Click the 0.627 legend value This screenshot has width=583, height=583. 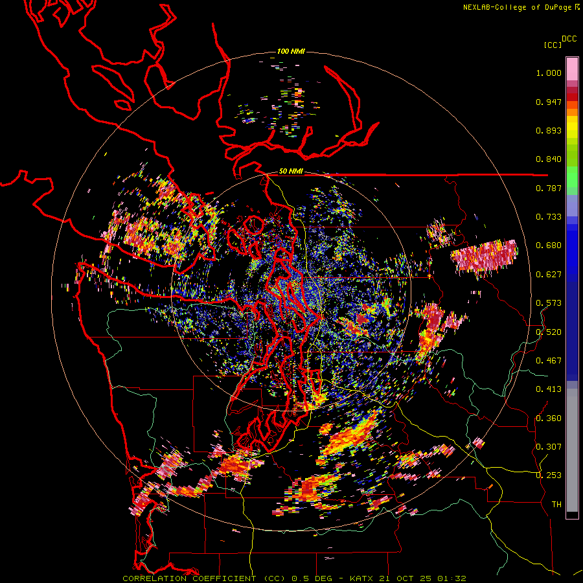point(549,275)
